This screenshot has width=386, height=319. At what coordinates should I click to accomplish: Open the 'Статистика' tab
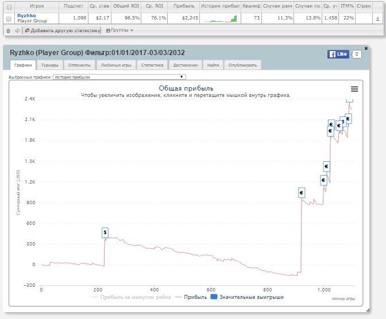tap(152, 65)
